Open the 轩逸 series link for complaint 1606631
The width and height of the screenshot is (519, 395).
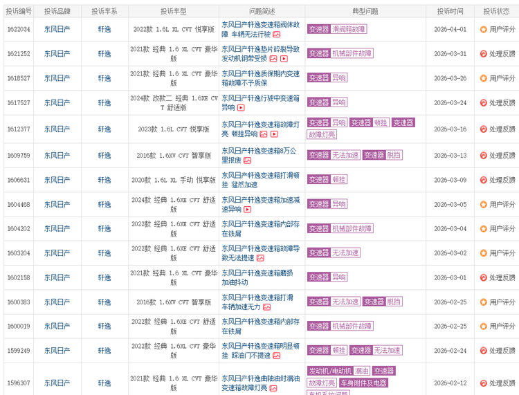[104, 180]
